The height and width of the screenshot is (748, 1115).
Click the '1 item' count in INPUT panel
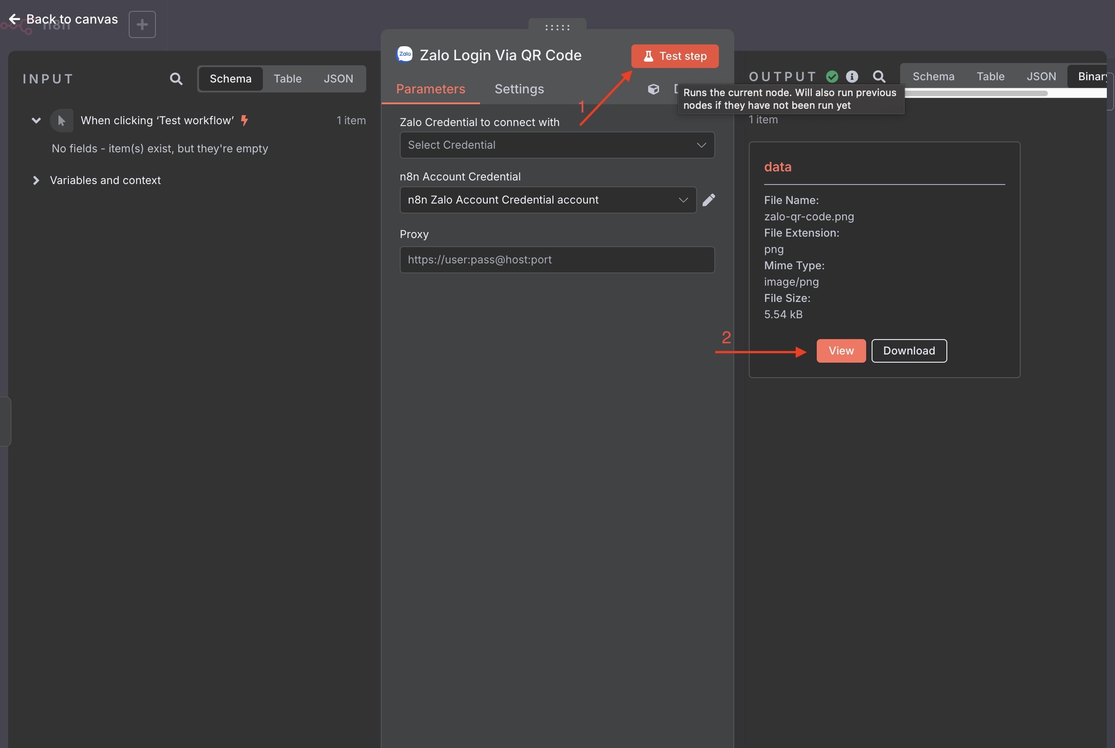(351, 121)
